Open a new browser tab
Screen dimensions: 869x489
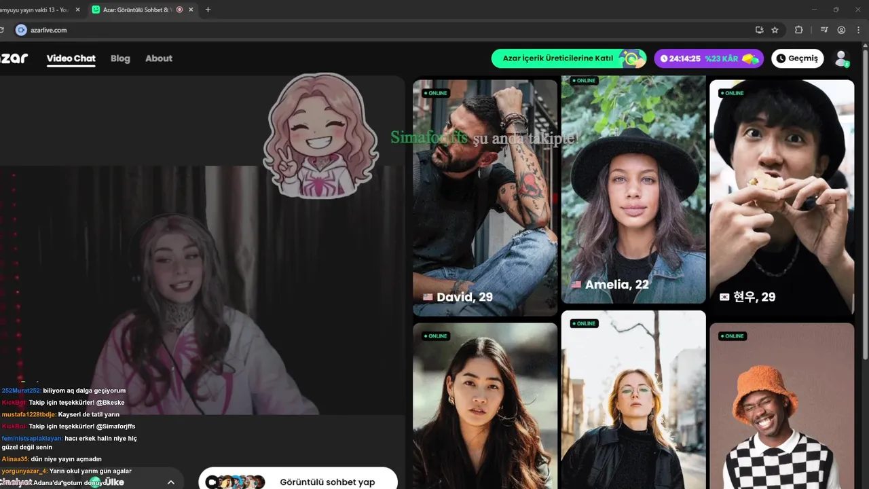pos(208,10)
